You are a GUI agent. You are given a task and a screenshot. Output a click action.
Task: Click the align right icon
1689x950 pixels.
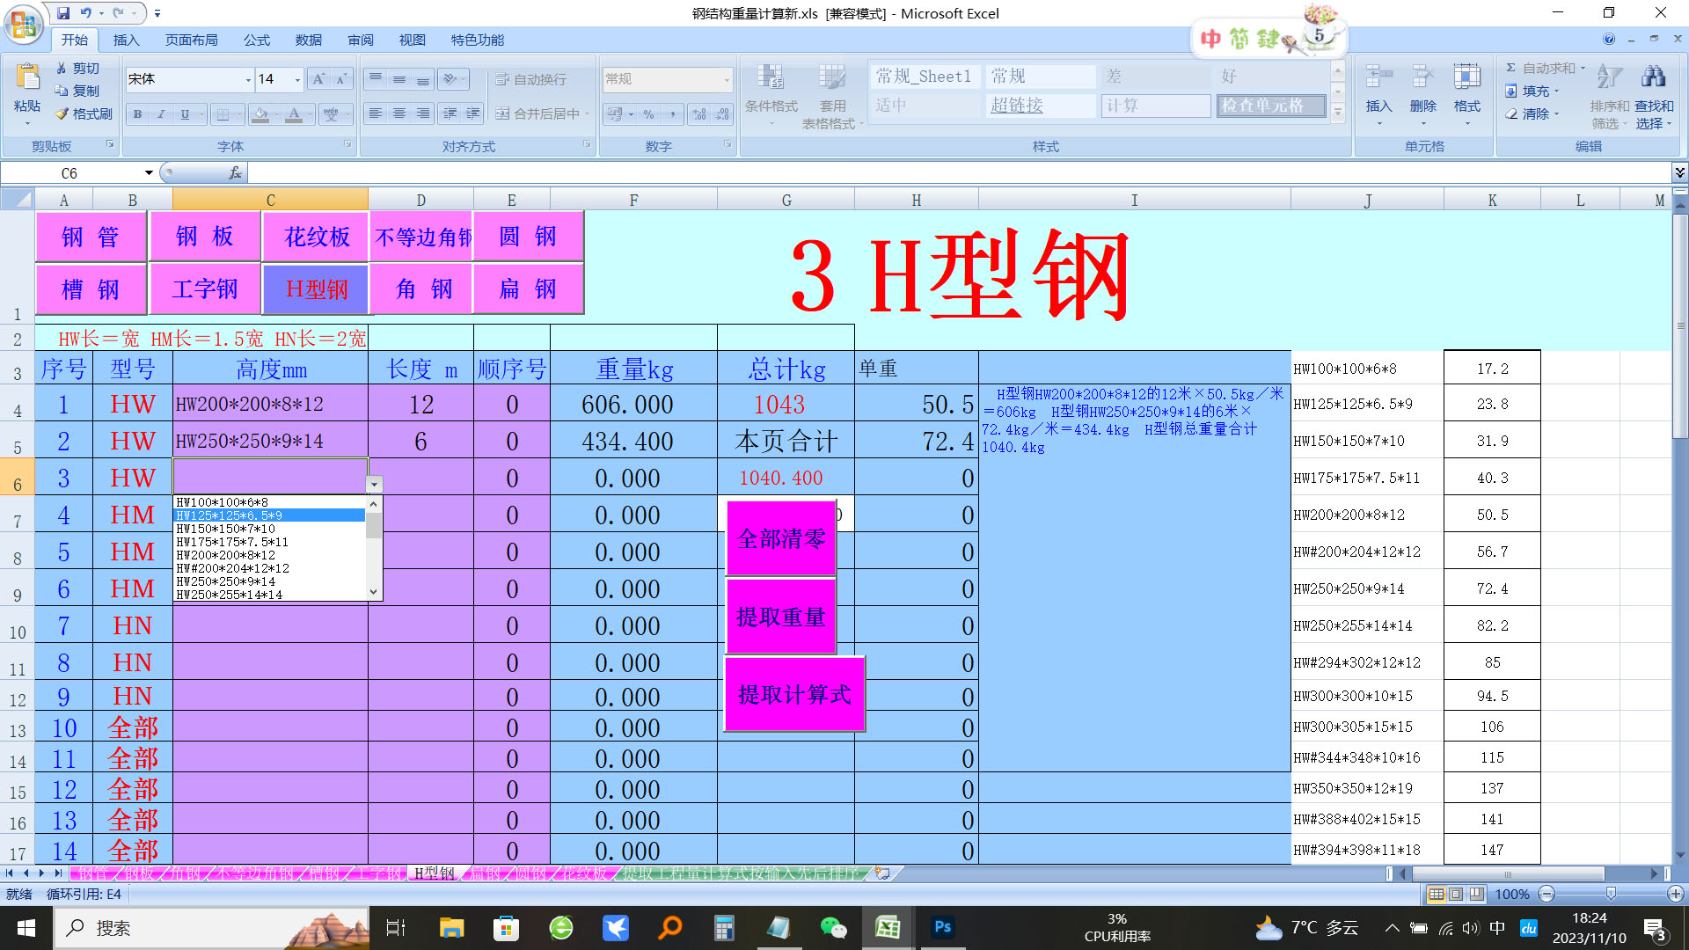pyautogui.click(x=423, y=113)
